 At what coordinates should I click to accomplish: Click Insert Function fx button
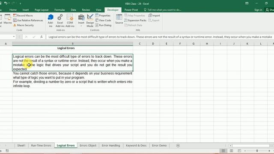[42, 37]
